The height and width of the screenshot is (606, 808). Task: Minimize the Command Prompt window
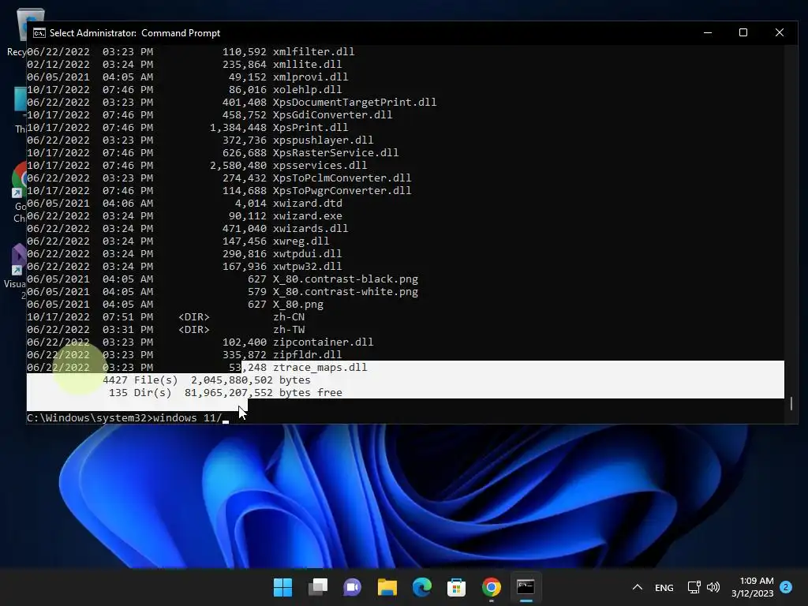708,32
